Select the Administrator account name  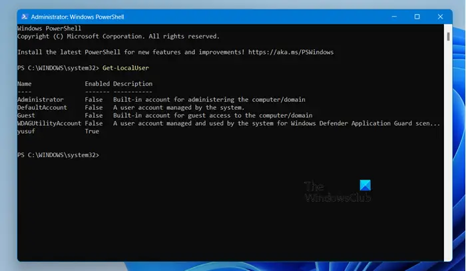point(40,99)
